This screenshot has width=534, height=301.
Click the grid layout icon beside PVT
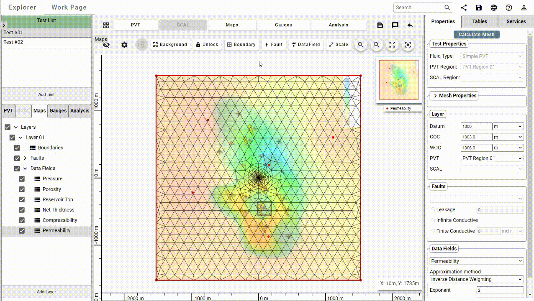tap(106, 25)
